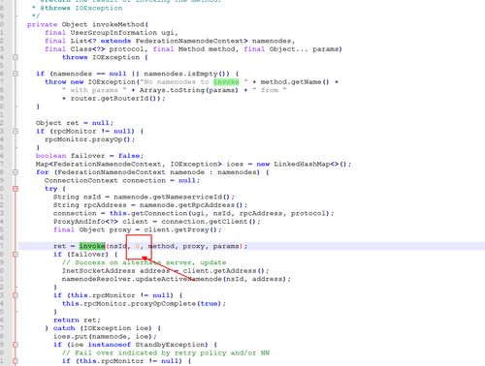The height and width of the screenshot is (366, 485).
Task: Click the 'return ret;' statement
Action: 77,320
